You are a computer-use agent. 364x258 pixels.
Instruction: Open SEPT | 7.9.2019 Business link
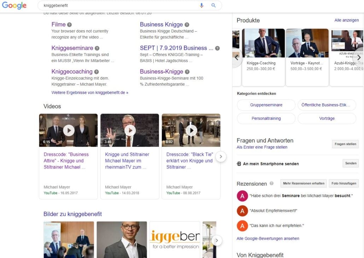[176, 48]
